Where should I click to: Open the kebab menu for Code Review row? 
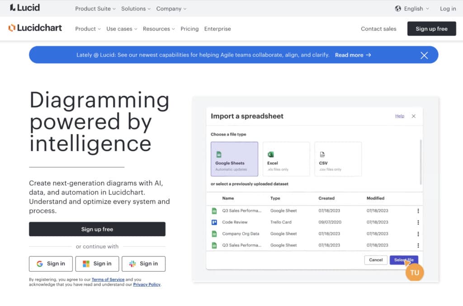pyautogui.click(x=418, y=222)
